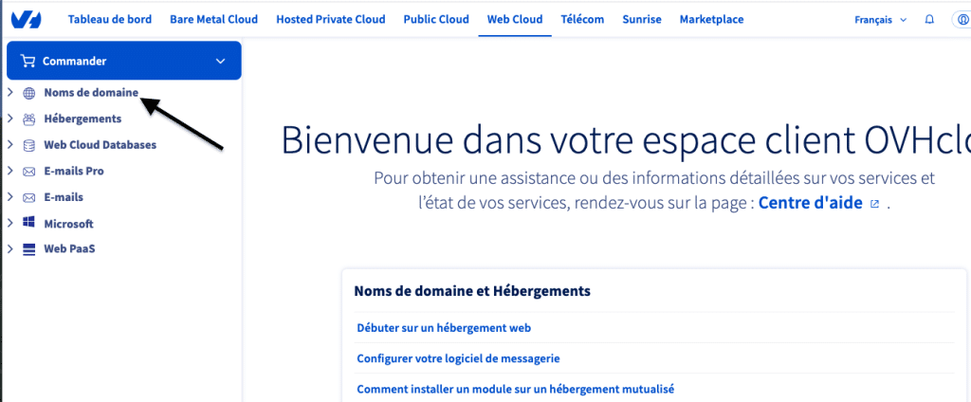Click the Web Cloud Databases icon
This screenshot has width=971, height=402.
(x=28, y=145)
